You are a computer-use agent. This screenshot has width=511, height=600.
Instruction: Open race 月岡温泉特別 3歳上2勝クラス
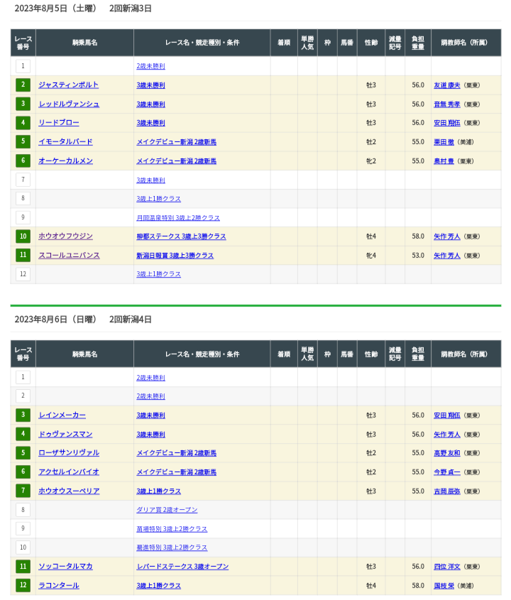(178, 218)
